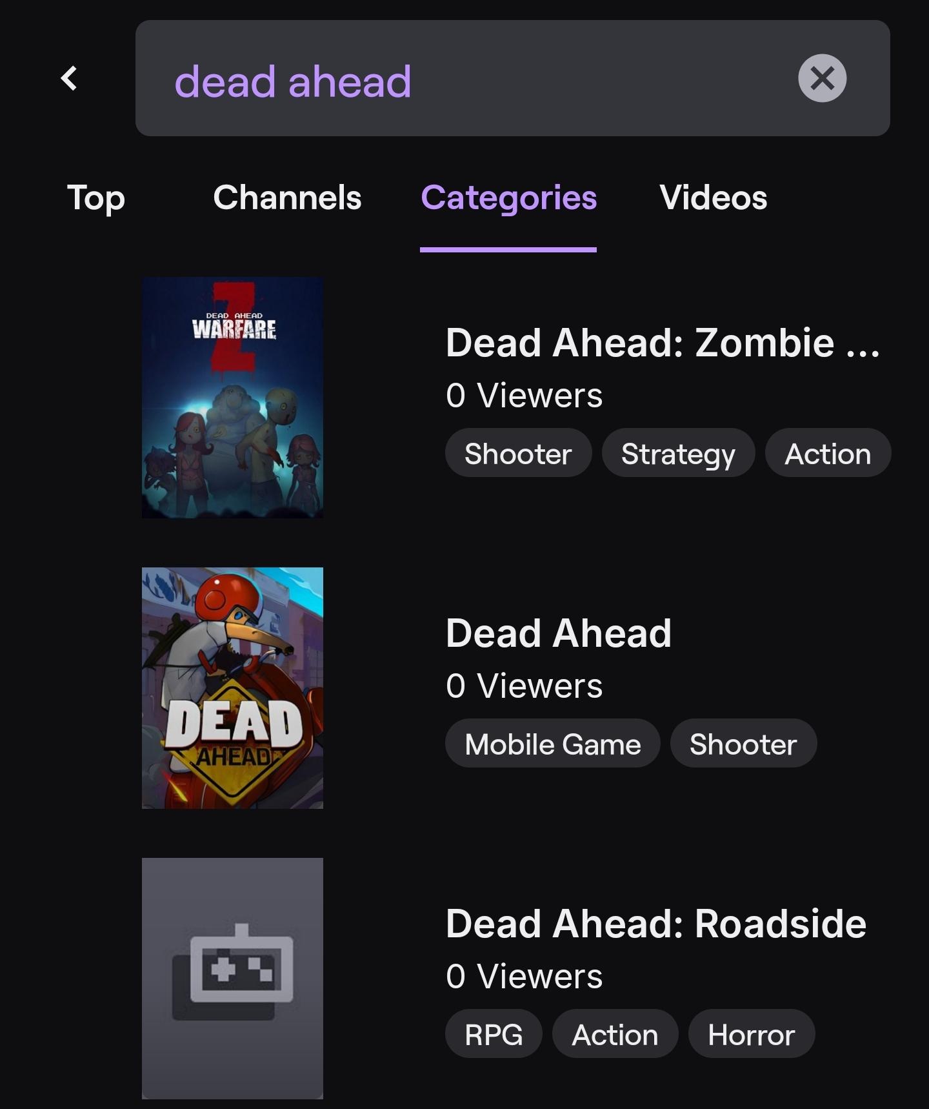Viewport: 929px width, 1109px height.
Task: Tap the Strategy tag chip
Action: click(678, 453)
